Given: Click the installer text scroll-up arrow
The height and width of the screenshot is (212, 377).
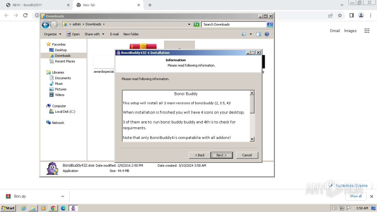Looking at the screenshot, I should point(252,93).
